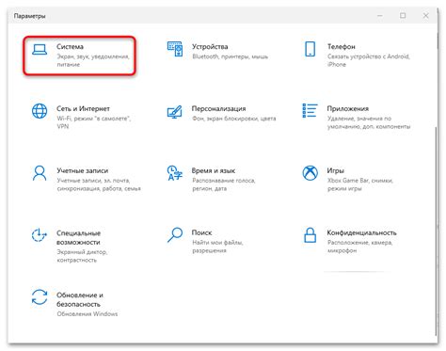Click the Специальные возможности icon

pos(40,235)
